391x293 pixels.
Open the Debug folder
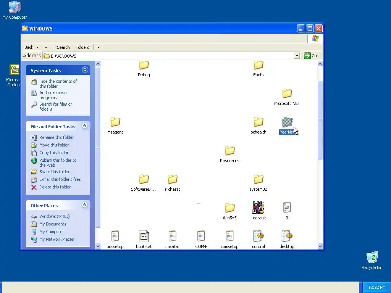coord(144,69)
